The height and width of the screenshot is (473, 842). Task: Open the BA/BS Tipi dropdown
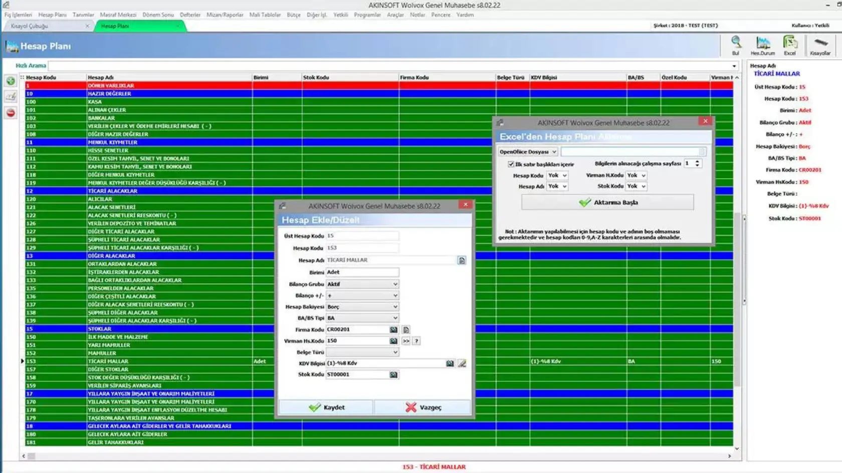click(x=362, y=318)
